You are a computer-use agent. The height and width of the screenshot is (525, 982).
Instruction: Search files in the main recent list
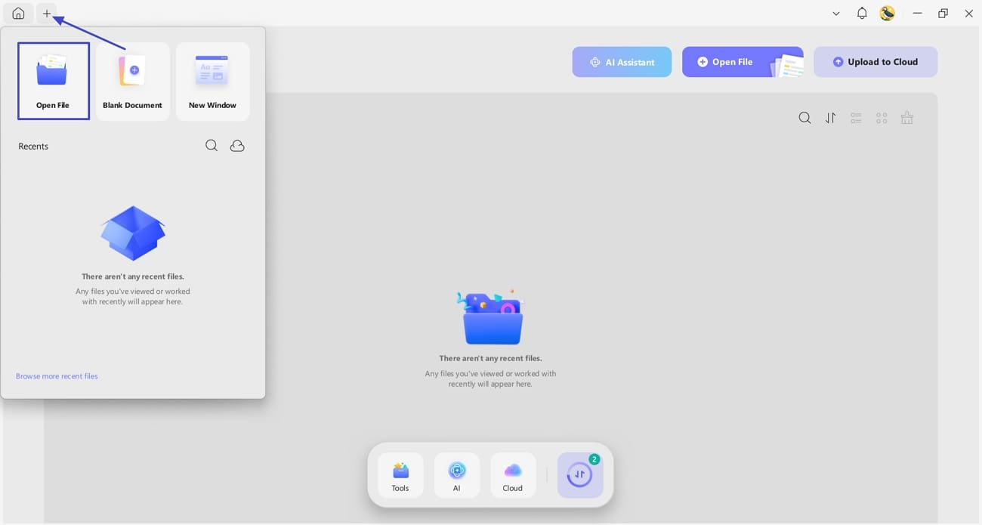coord(805,118)
